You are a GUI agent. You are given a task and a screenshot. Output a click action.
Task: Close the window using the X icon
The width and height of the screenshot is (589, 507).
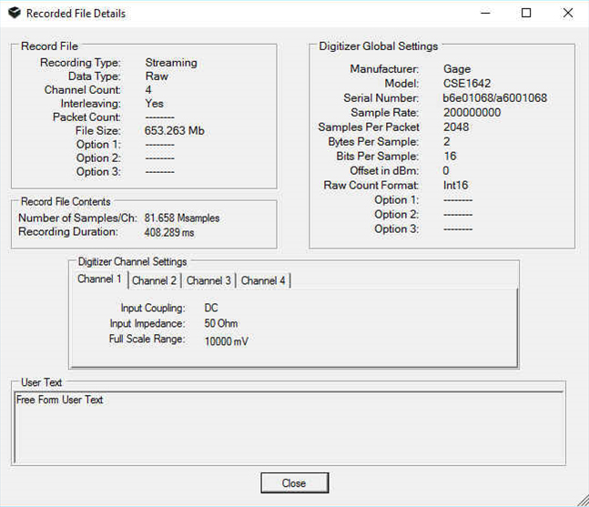click(568, 14)
